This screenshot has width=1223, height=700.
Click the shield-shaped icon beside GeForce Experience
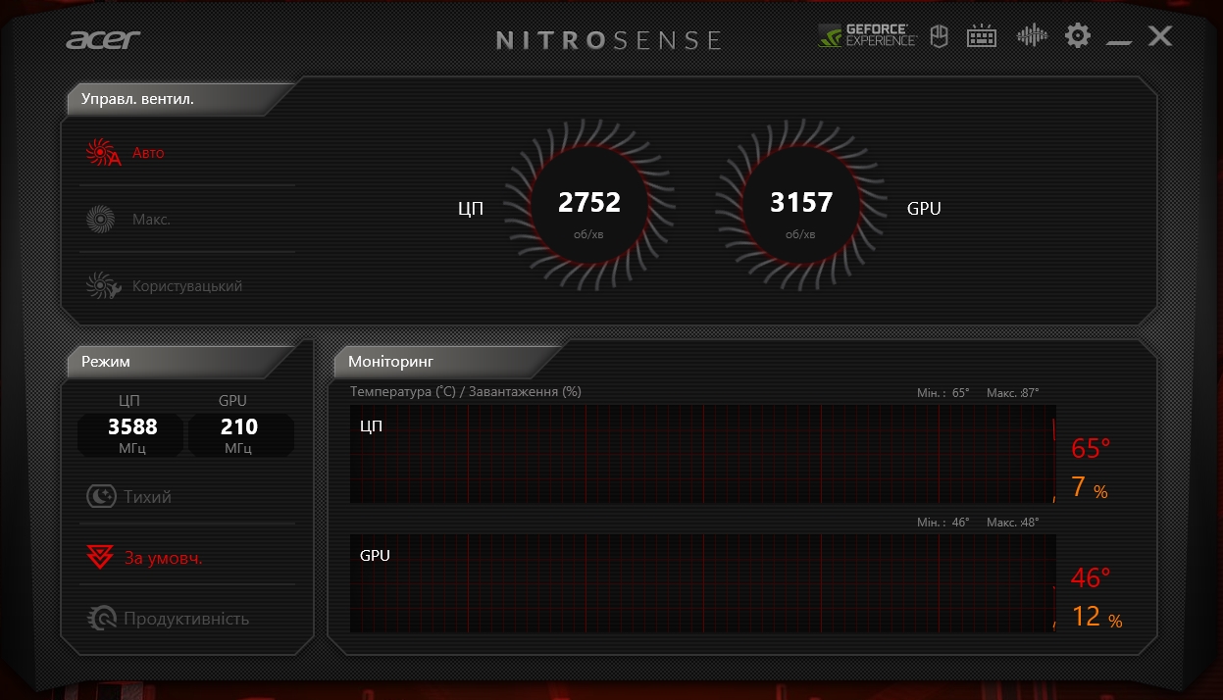[x=939, y=37]
